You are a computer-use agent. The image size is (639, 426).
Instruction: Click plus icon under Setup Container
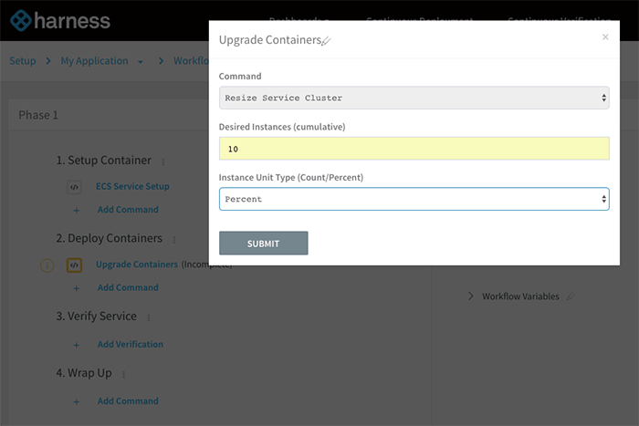[76, 210]
